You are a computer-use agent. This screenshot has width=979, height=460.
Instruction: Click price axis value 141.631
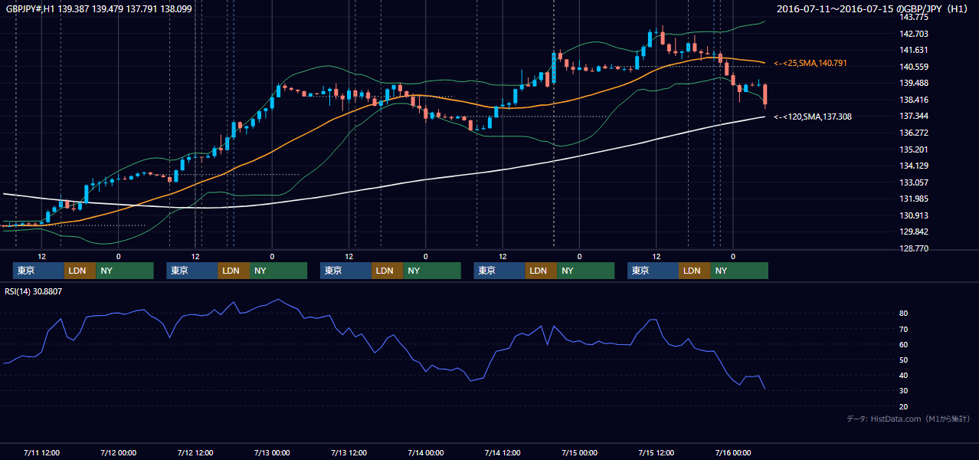(x=915, y=50)
